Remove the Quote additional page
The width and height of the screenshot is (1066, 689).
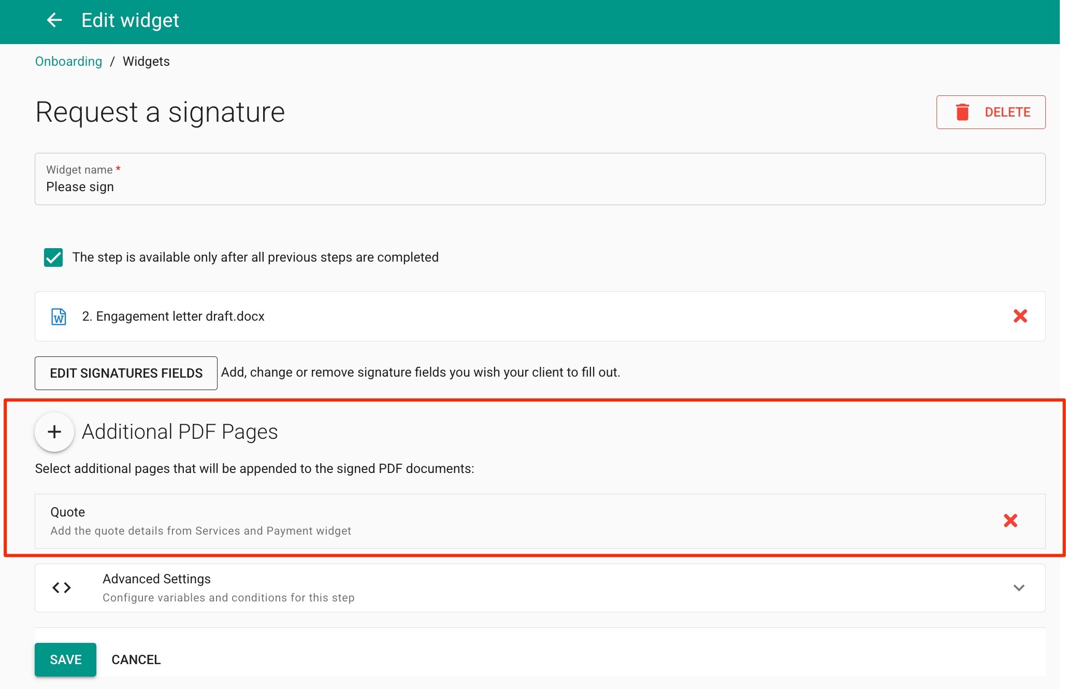(1010, 521)
